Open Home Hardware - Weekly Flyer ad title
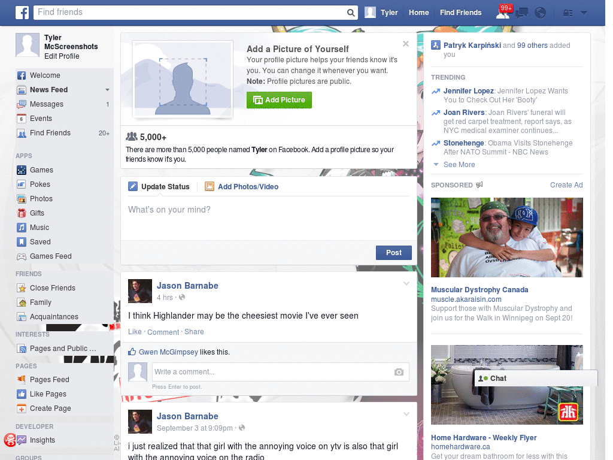 [x=484, y=438]
